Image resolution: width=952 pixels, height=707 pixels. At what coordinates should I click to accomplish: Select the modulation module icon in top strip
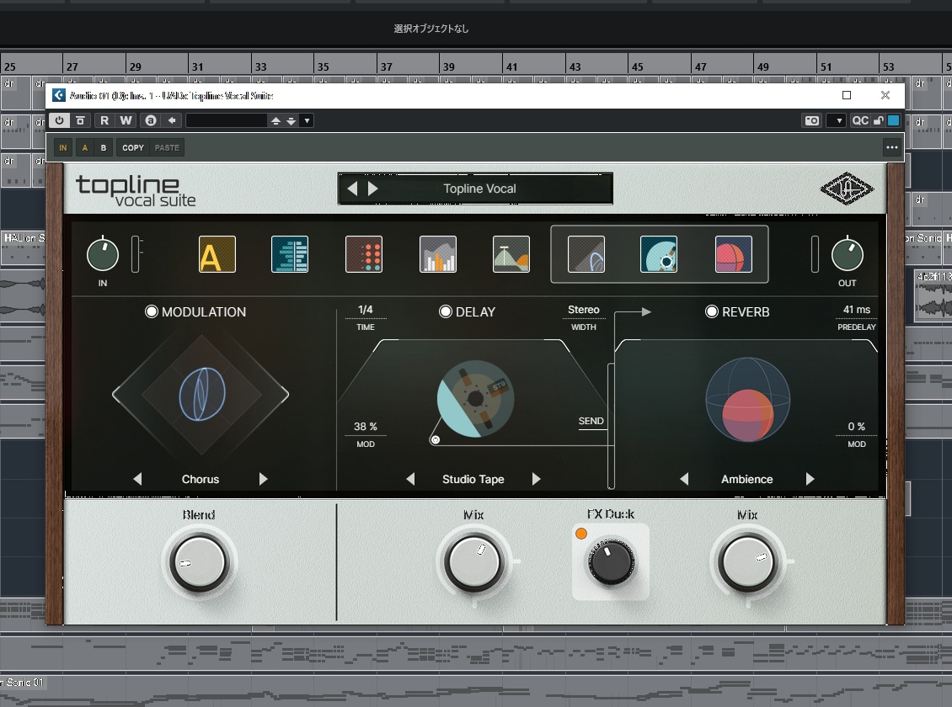(586, 254)
